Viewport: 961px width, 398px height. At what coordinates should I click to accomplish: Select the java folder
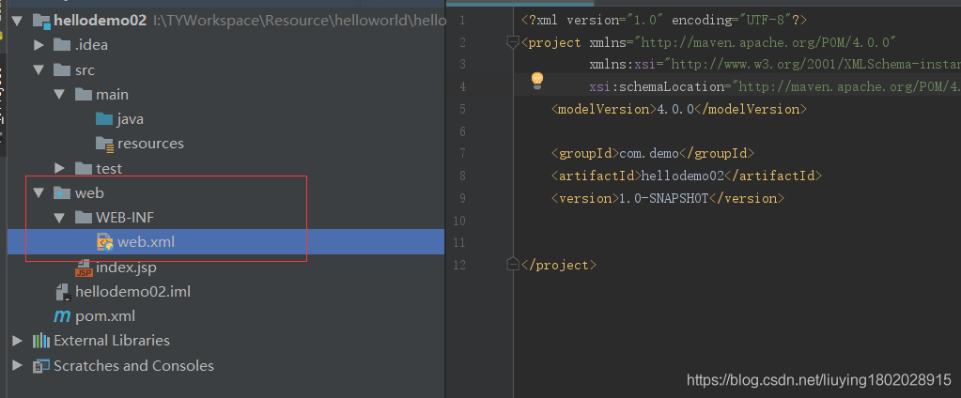(x=131, y=119)
